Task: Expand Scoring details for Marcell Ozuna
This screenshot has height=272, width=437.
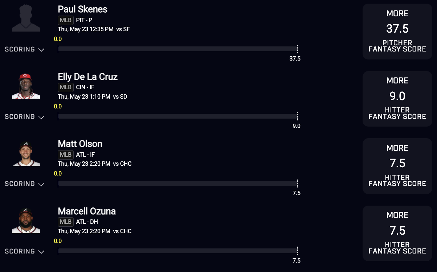Action: 24,251
